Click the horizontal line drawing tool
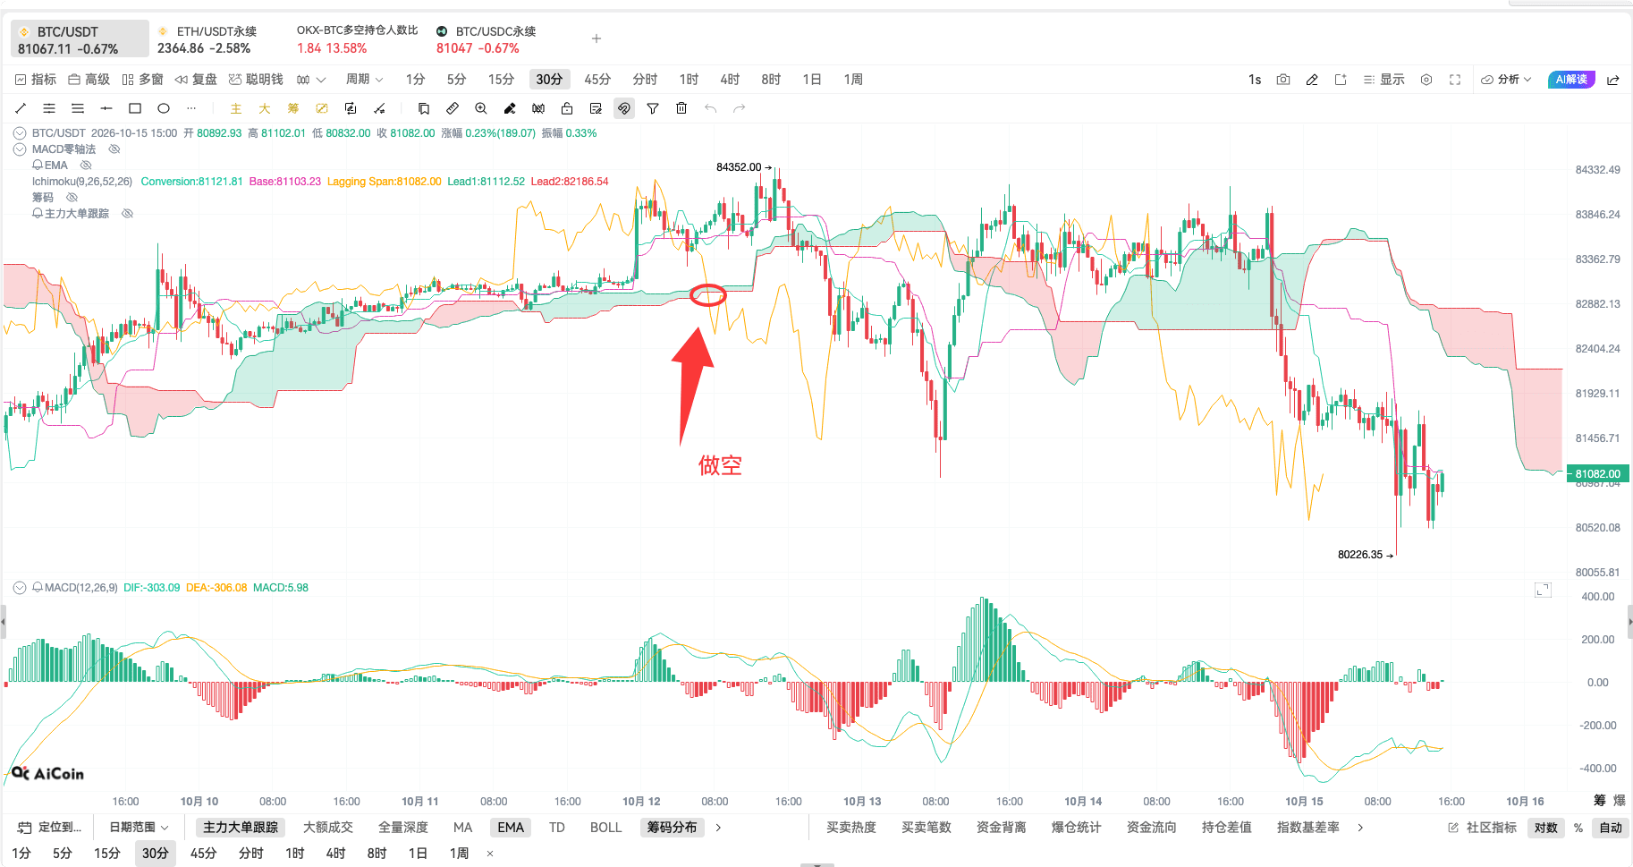Image resolution: width=1633 pixels, height=867 pixels. (x=106, y=108)
